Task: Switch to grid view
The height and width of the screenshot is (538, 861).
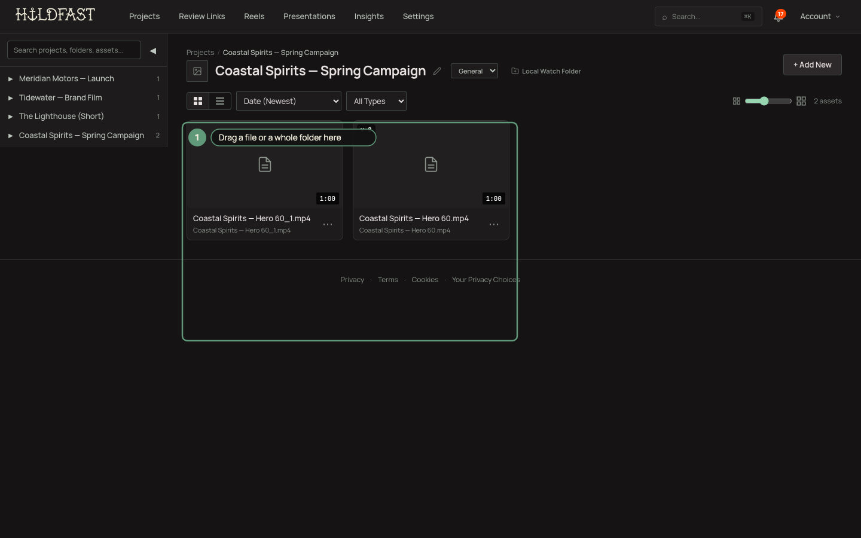Action: (198, 101)
